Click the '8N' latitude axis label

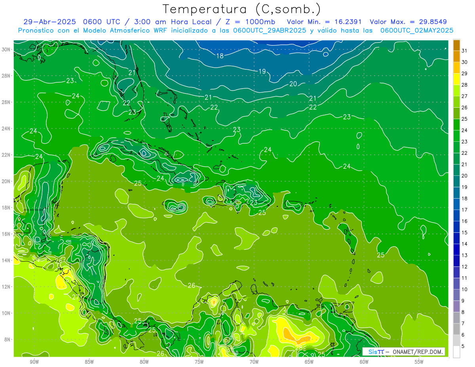pos(8,340)
